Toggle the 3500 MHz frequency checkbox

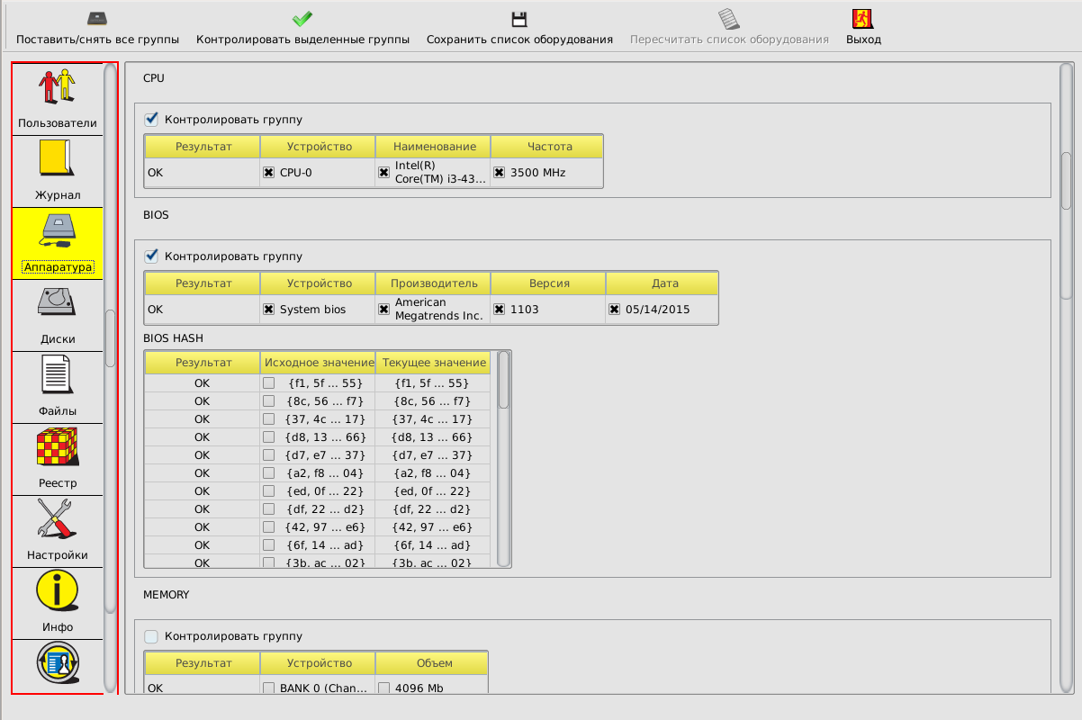click(x=499, y=172)
